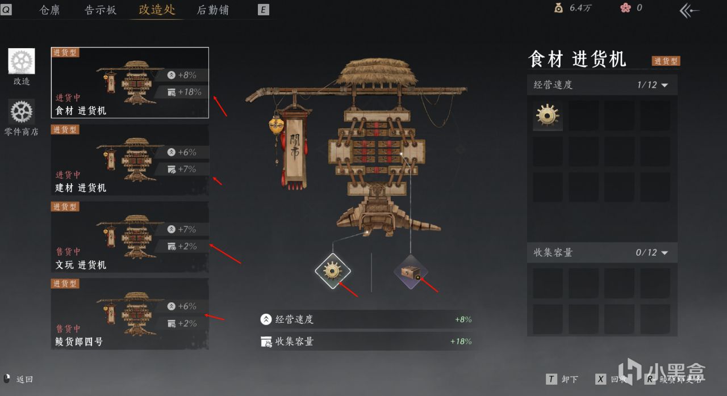
Task: Click the 回收 recycle button
Action: tap(611, 380)
